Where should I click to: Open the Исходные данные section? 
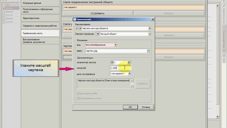[40, 3]
